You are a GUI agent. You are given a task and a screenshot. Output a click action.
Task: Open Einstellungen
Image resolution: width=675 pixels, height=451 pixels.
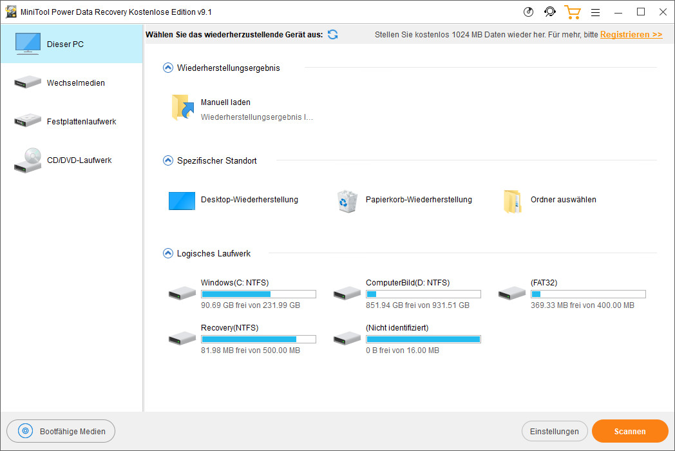pos(555,431)
